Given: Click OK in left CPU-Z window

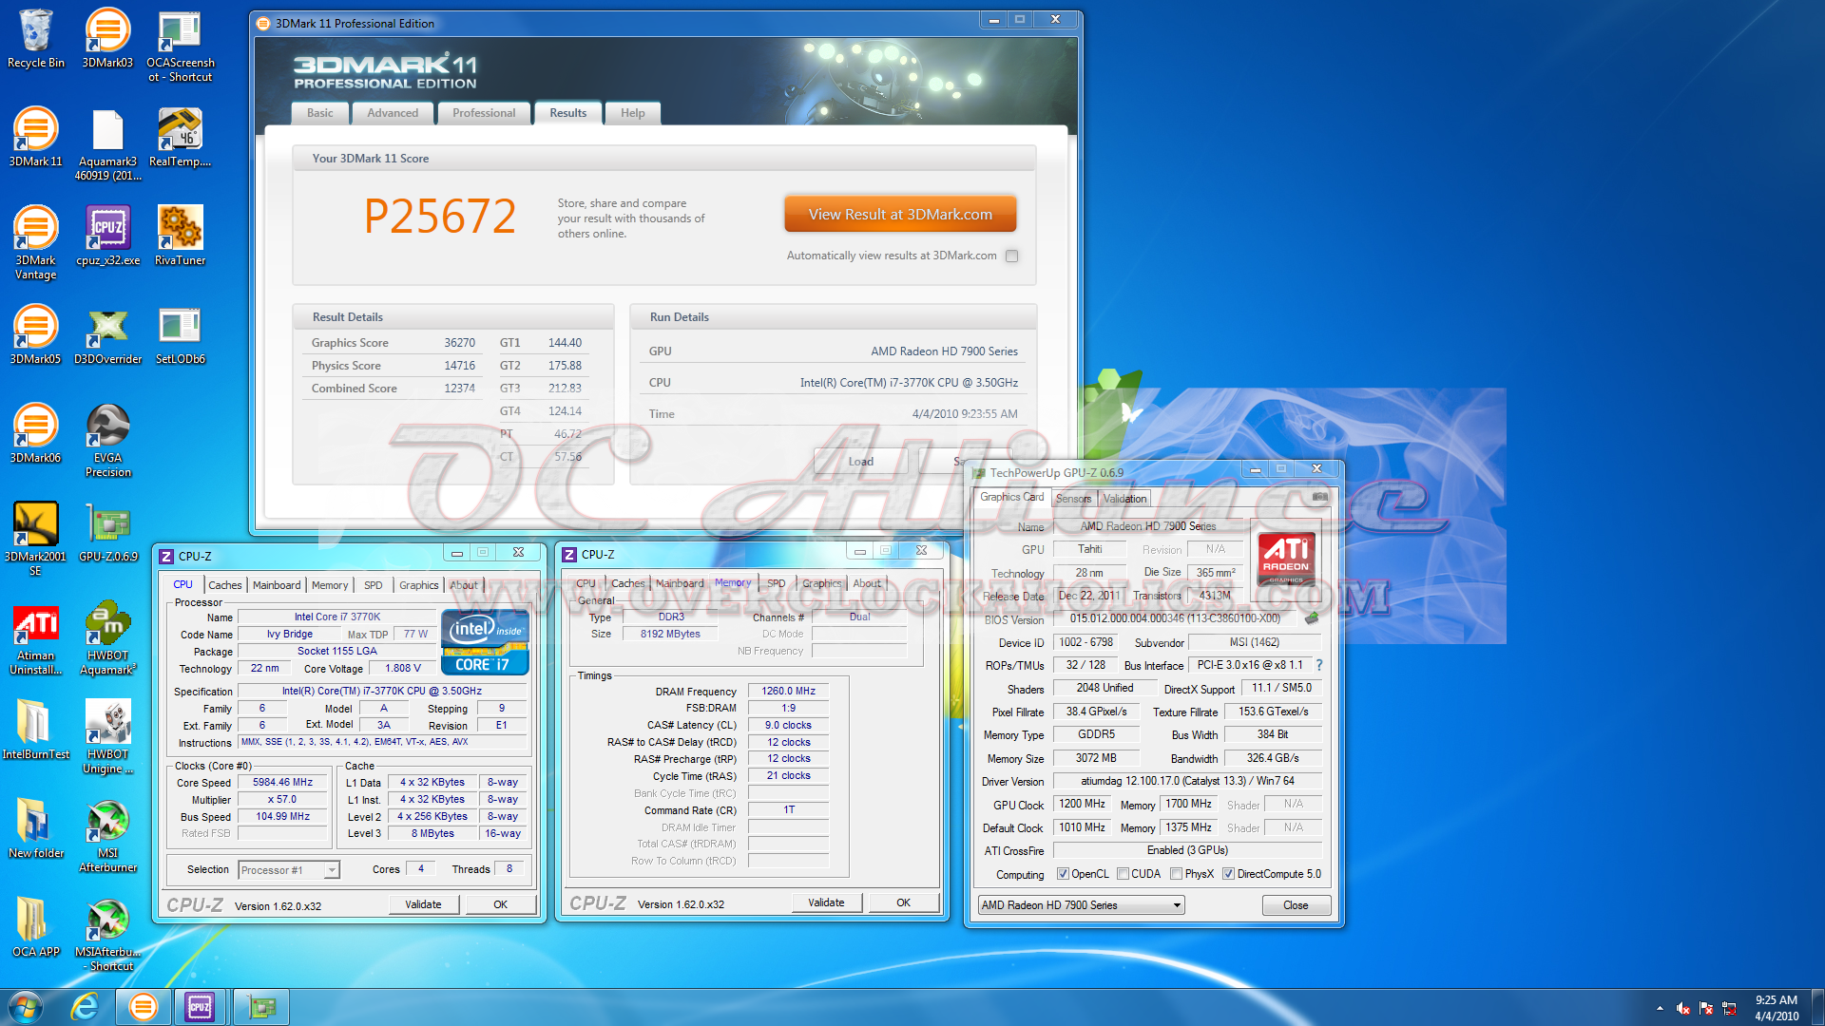Looking at the screenshot, I should 500,904.
